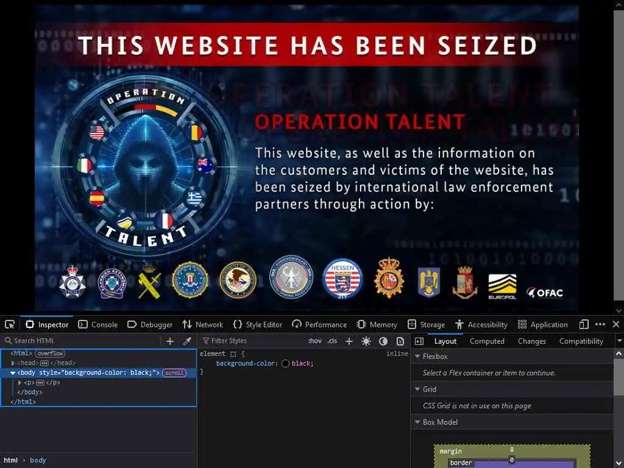Open the Accessibility panel

[481, 324]
